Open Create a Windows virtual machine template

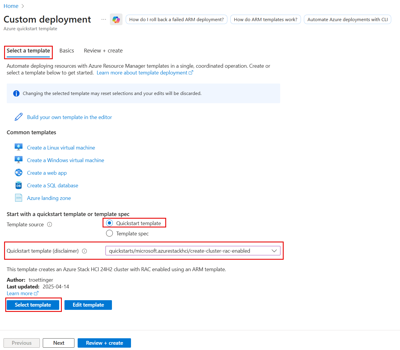(66, 160)
